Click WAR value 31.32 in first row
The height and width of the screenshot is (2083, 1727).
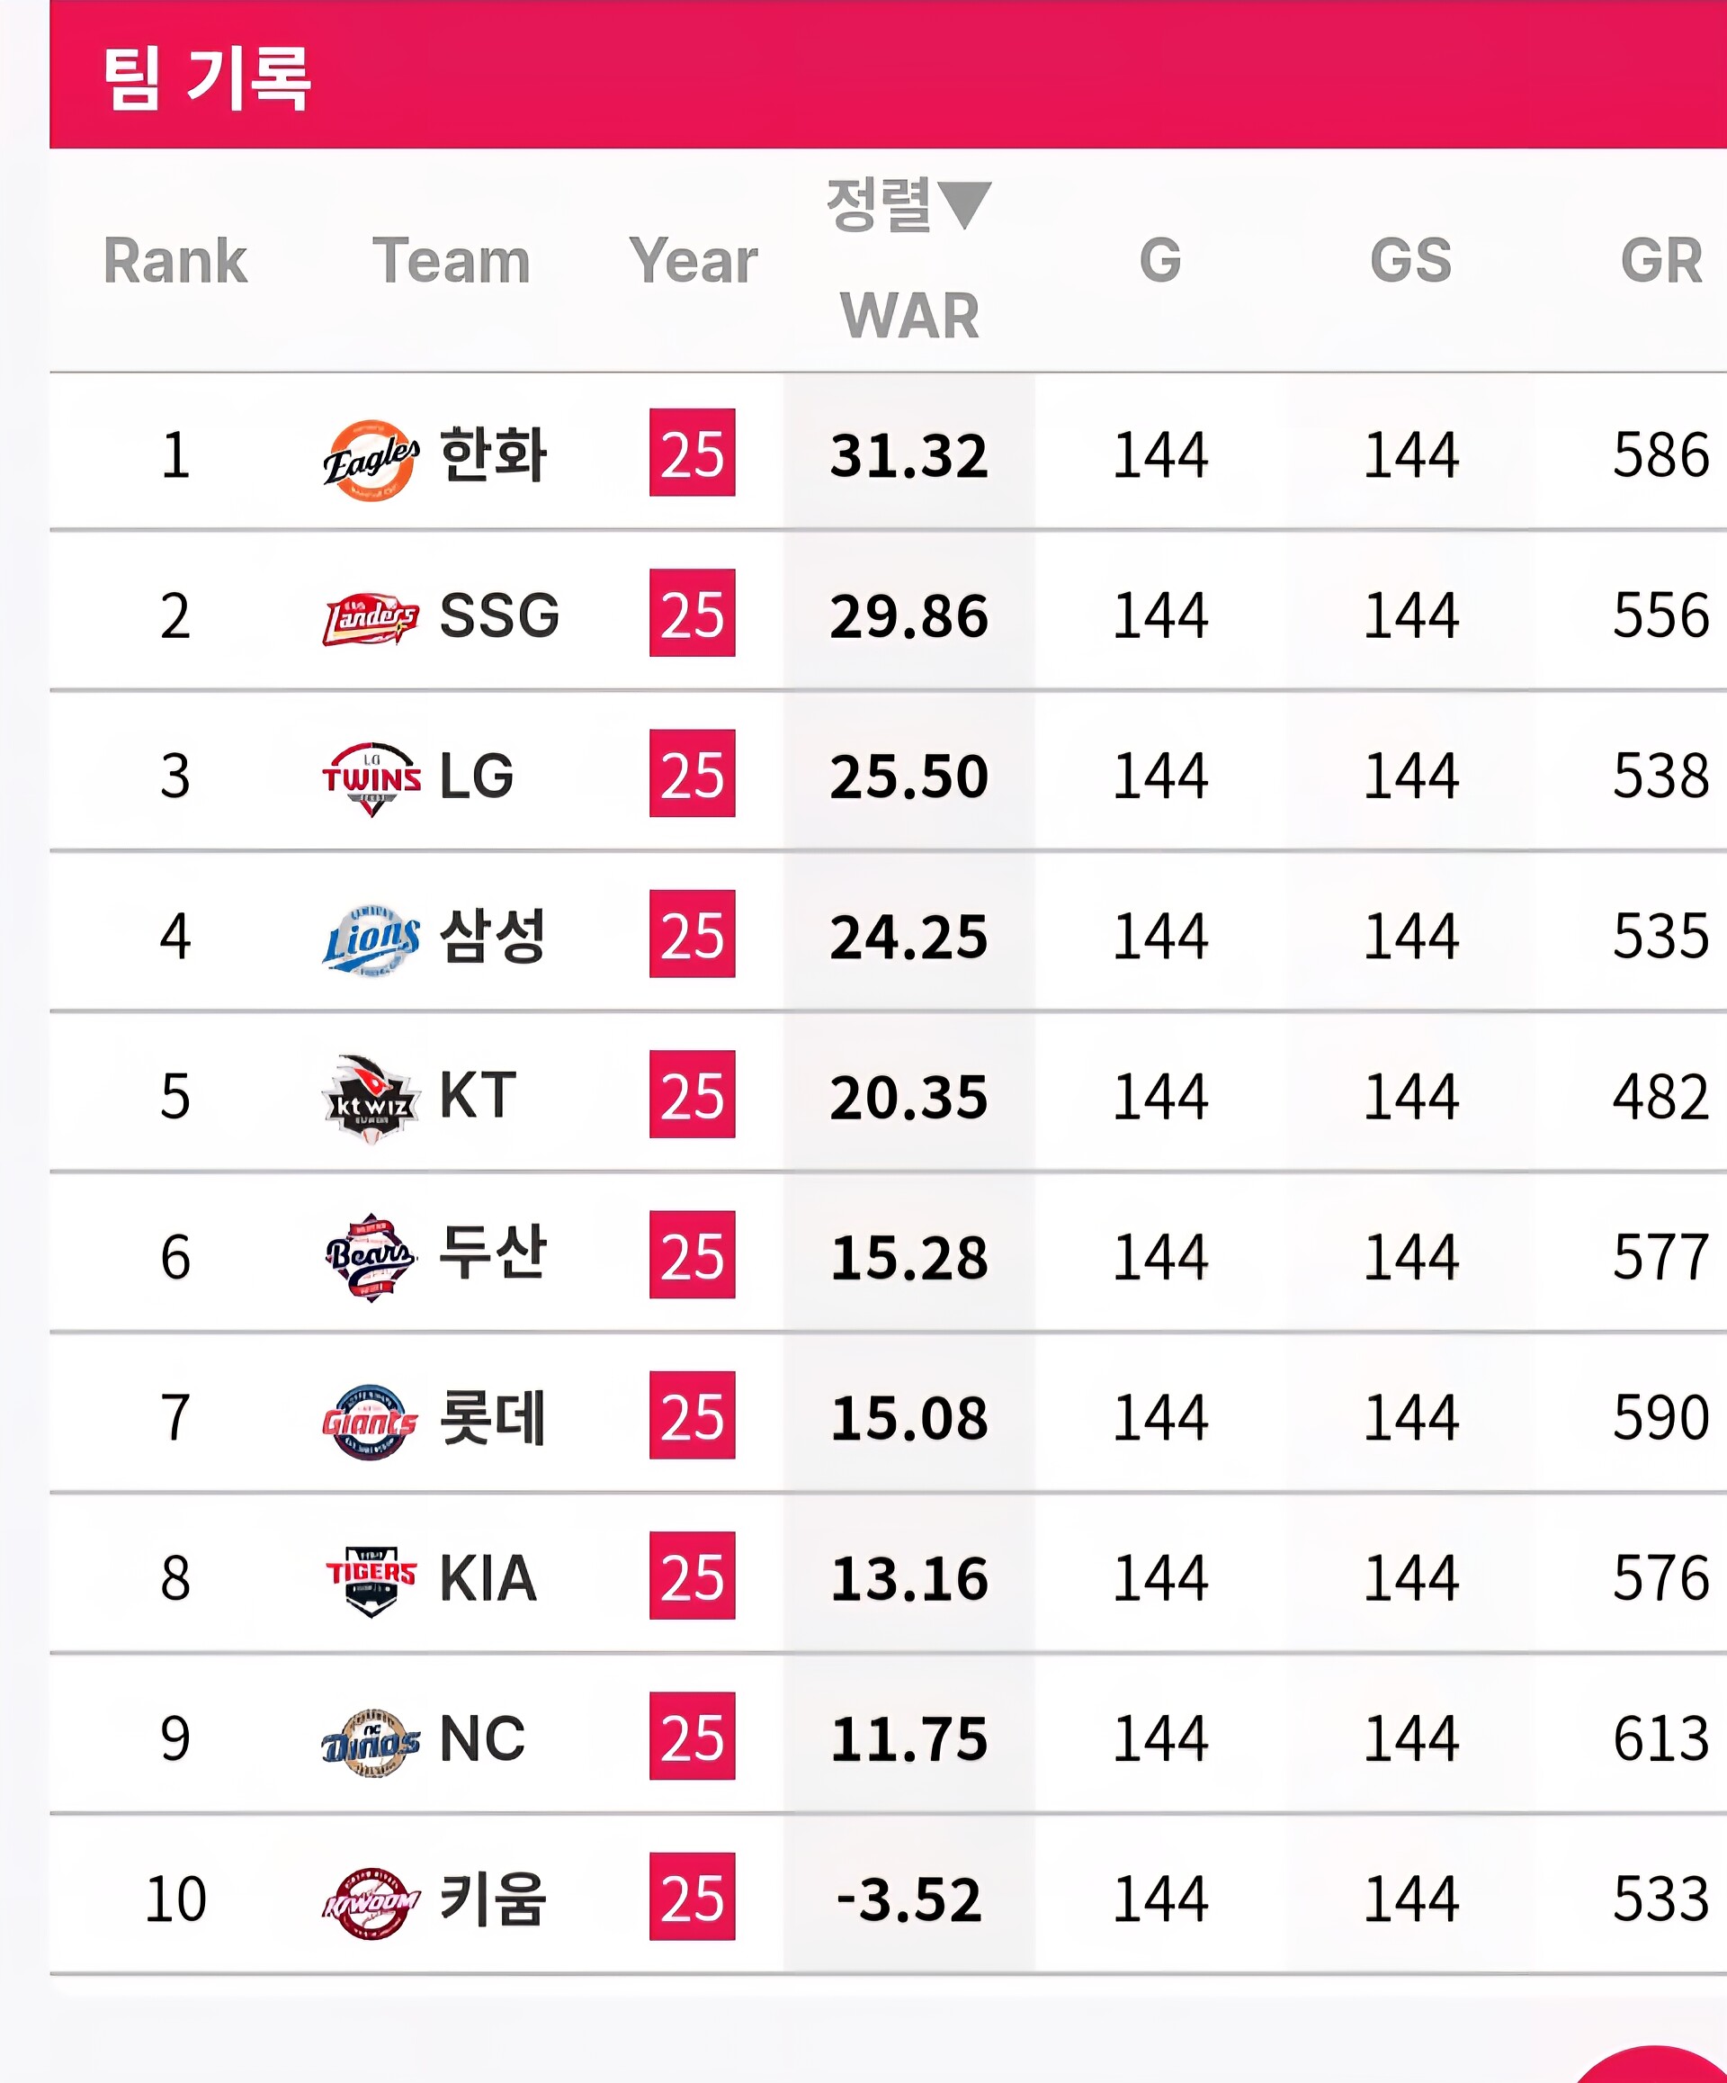(909, 455)
